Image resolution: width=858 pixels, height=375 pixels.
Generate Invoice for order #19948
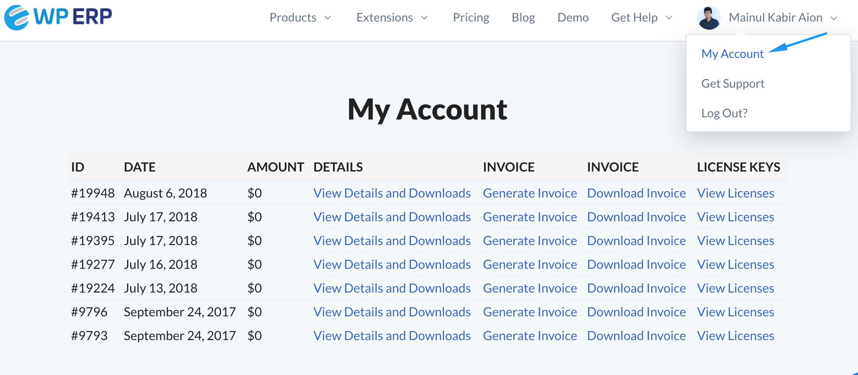tap(530, 193)
